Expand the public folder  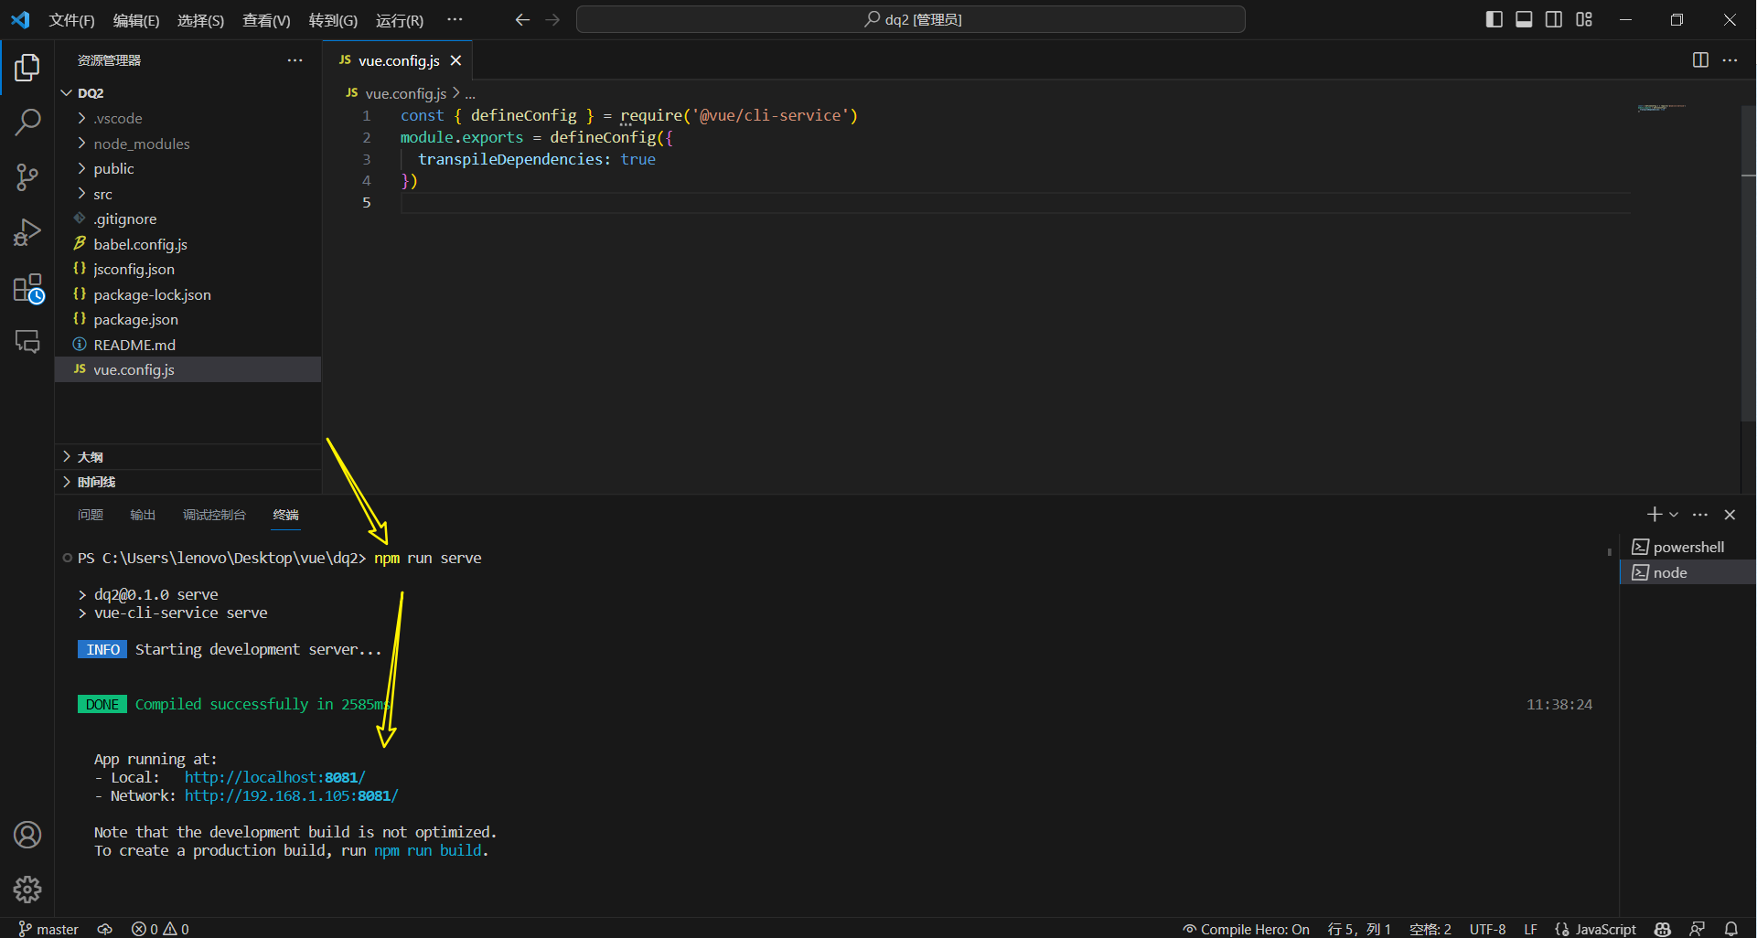tap(81, 168)
